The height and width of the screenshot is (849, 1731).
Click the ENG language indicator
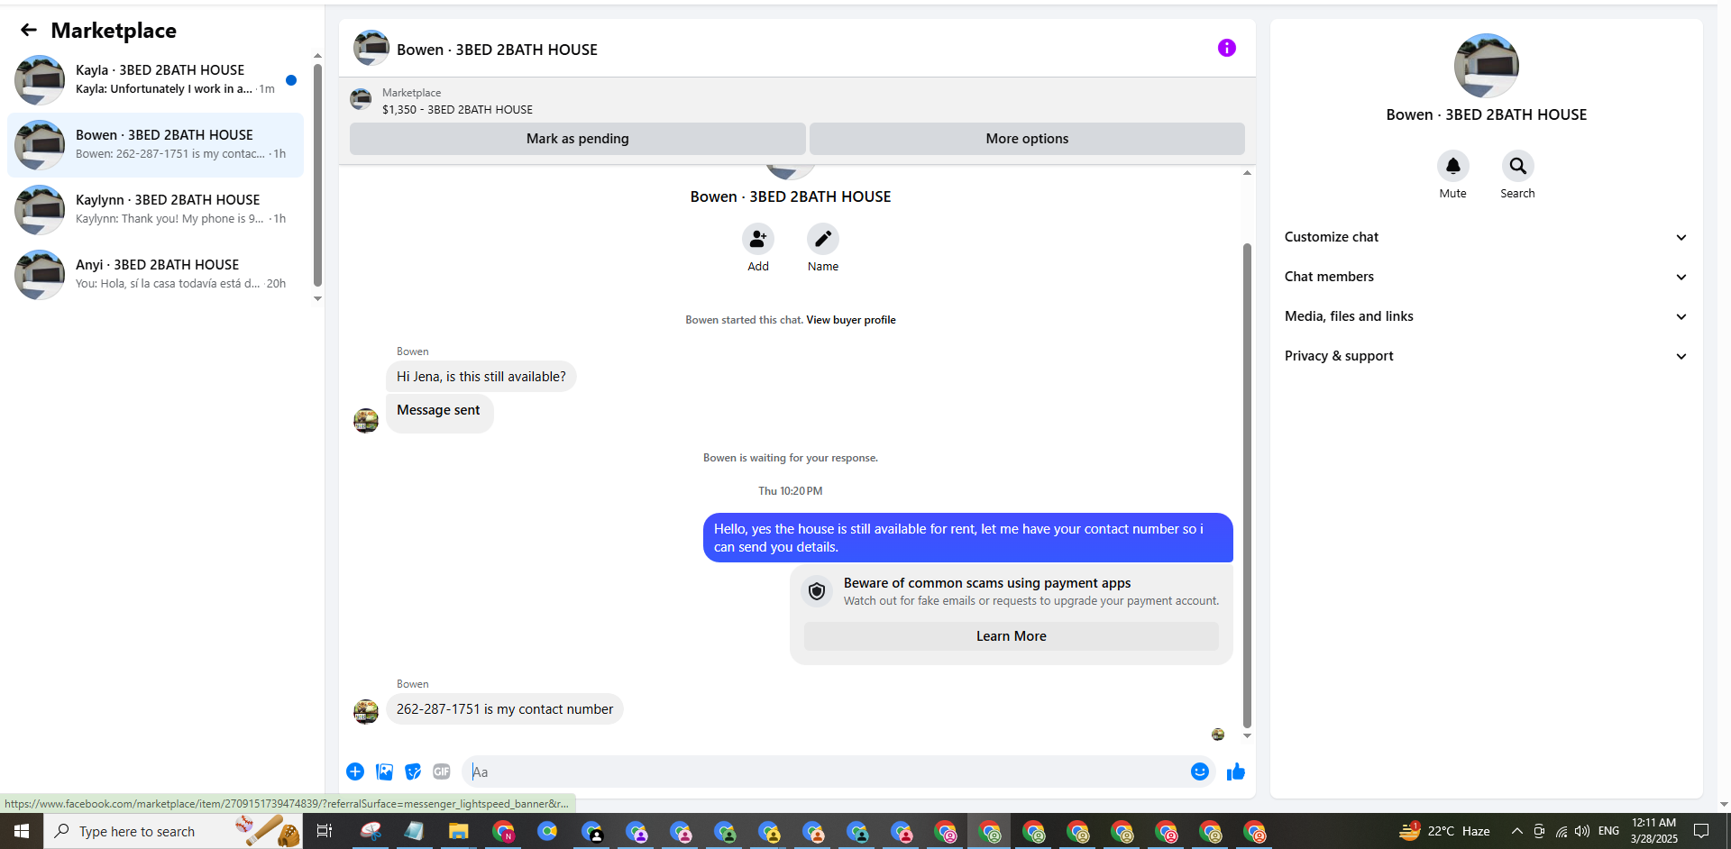pyautogui.click(x=1608, y=831)
